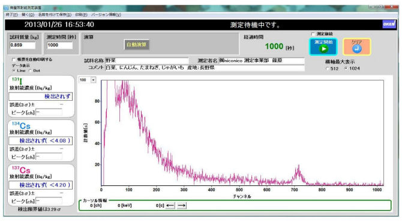Screen dimensions: 402x222
Task: Click the Cs-134 peak channel field
Action: coord(49,157)
